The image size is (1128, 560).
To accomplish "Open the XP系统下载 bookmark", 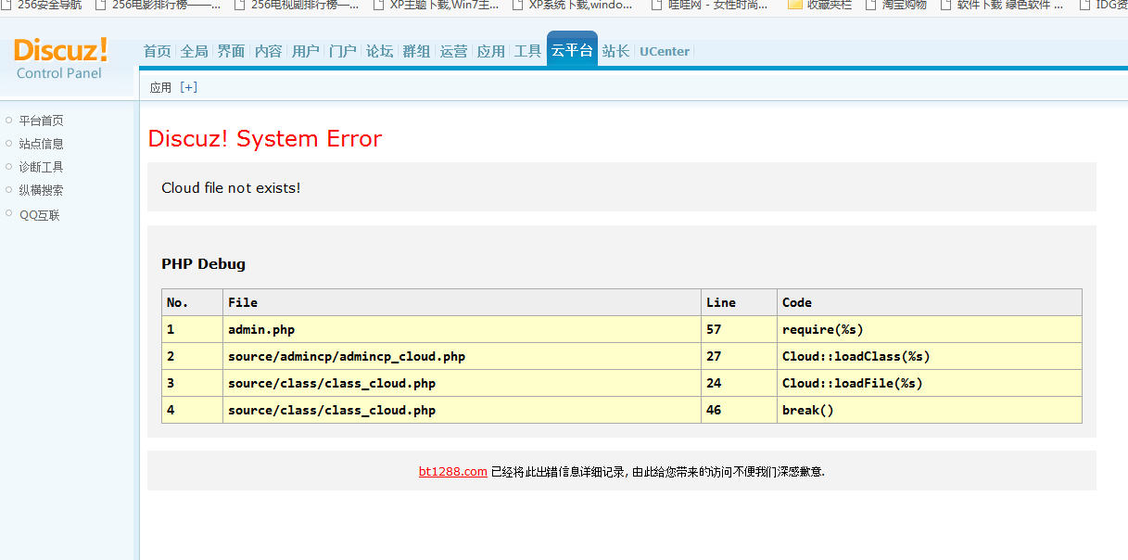I will [576, 6].
